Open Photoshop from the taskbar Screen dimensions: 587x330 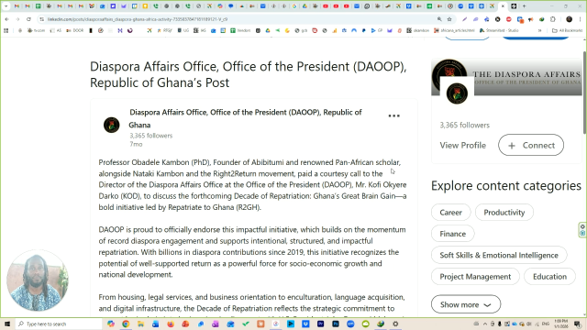coord(336,324)
